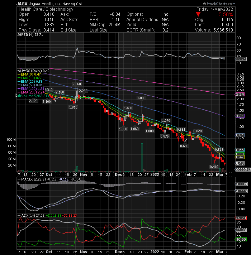Select the EMA(20) 0.56 legend entry
Viewport: 251px width, 255px height.
(x=30, y=81)
